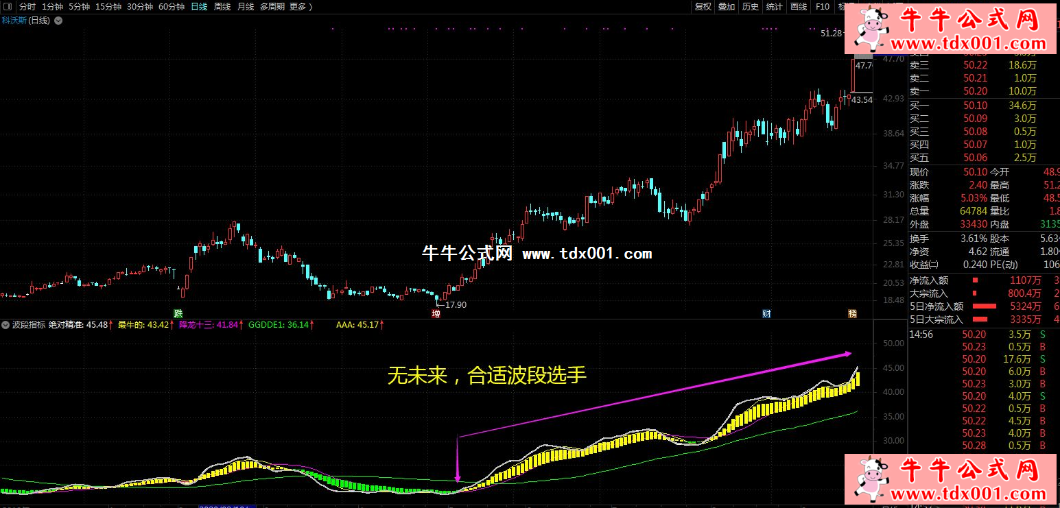Viewport: 1060px width, 508px height.
Task: Open F10 company info
Action: tap(822, 7)
